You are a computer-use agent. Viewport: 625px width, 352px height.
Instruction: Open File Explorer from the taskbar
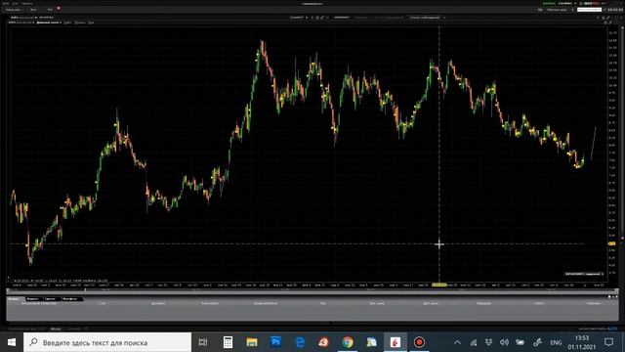click(x=252, y=342)
